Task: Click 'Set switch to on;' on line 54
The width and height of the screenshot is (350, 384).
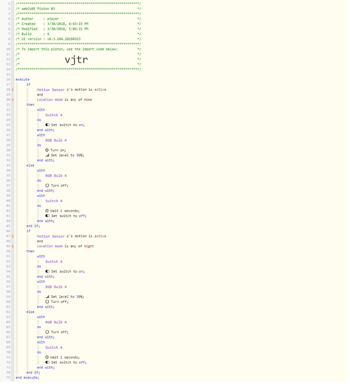Action: point(68,272)
